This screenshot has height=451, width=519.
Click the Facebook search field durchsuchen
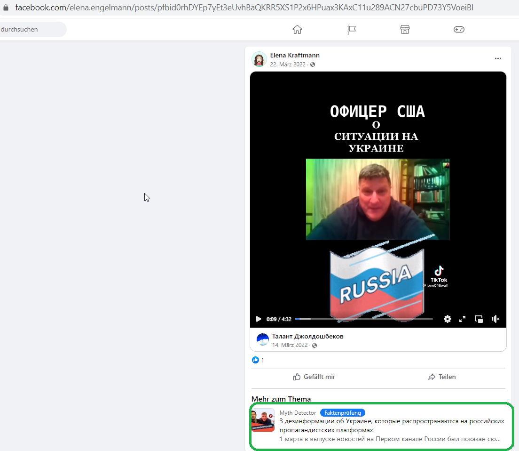tap(32, 30)
